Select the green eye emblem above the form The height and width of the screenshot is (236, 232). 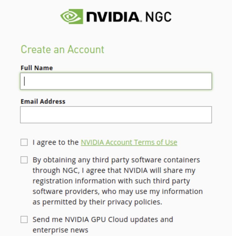click(71, 16)
